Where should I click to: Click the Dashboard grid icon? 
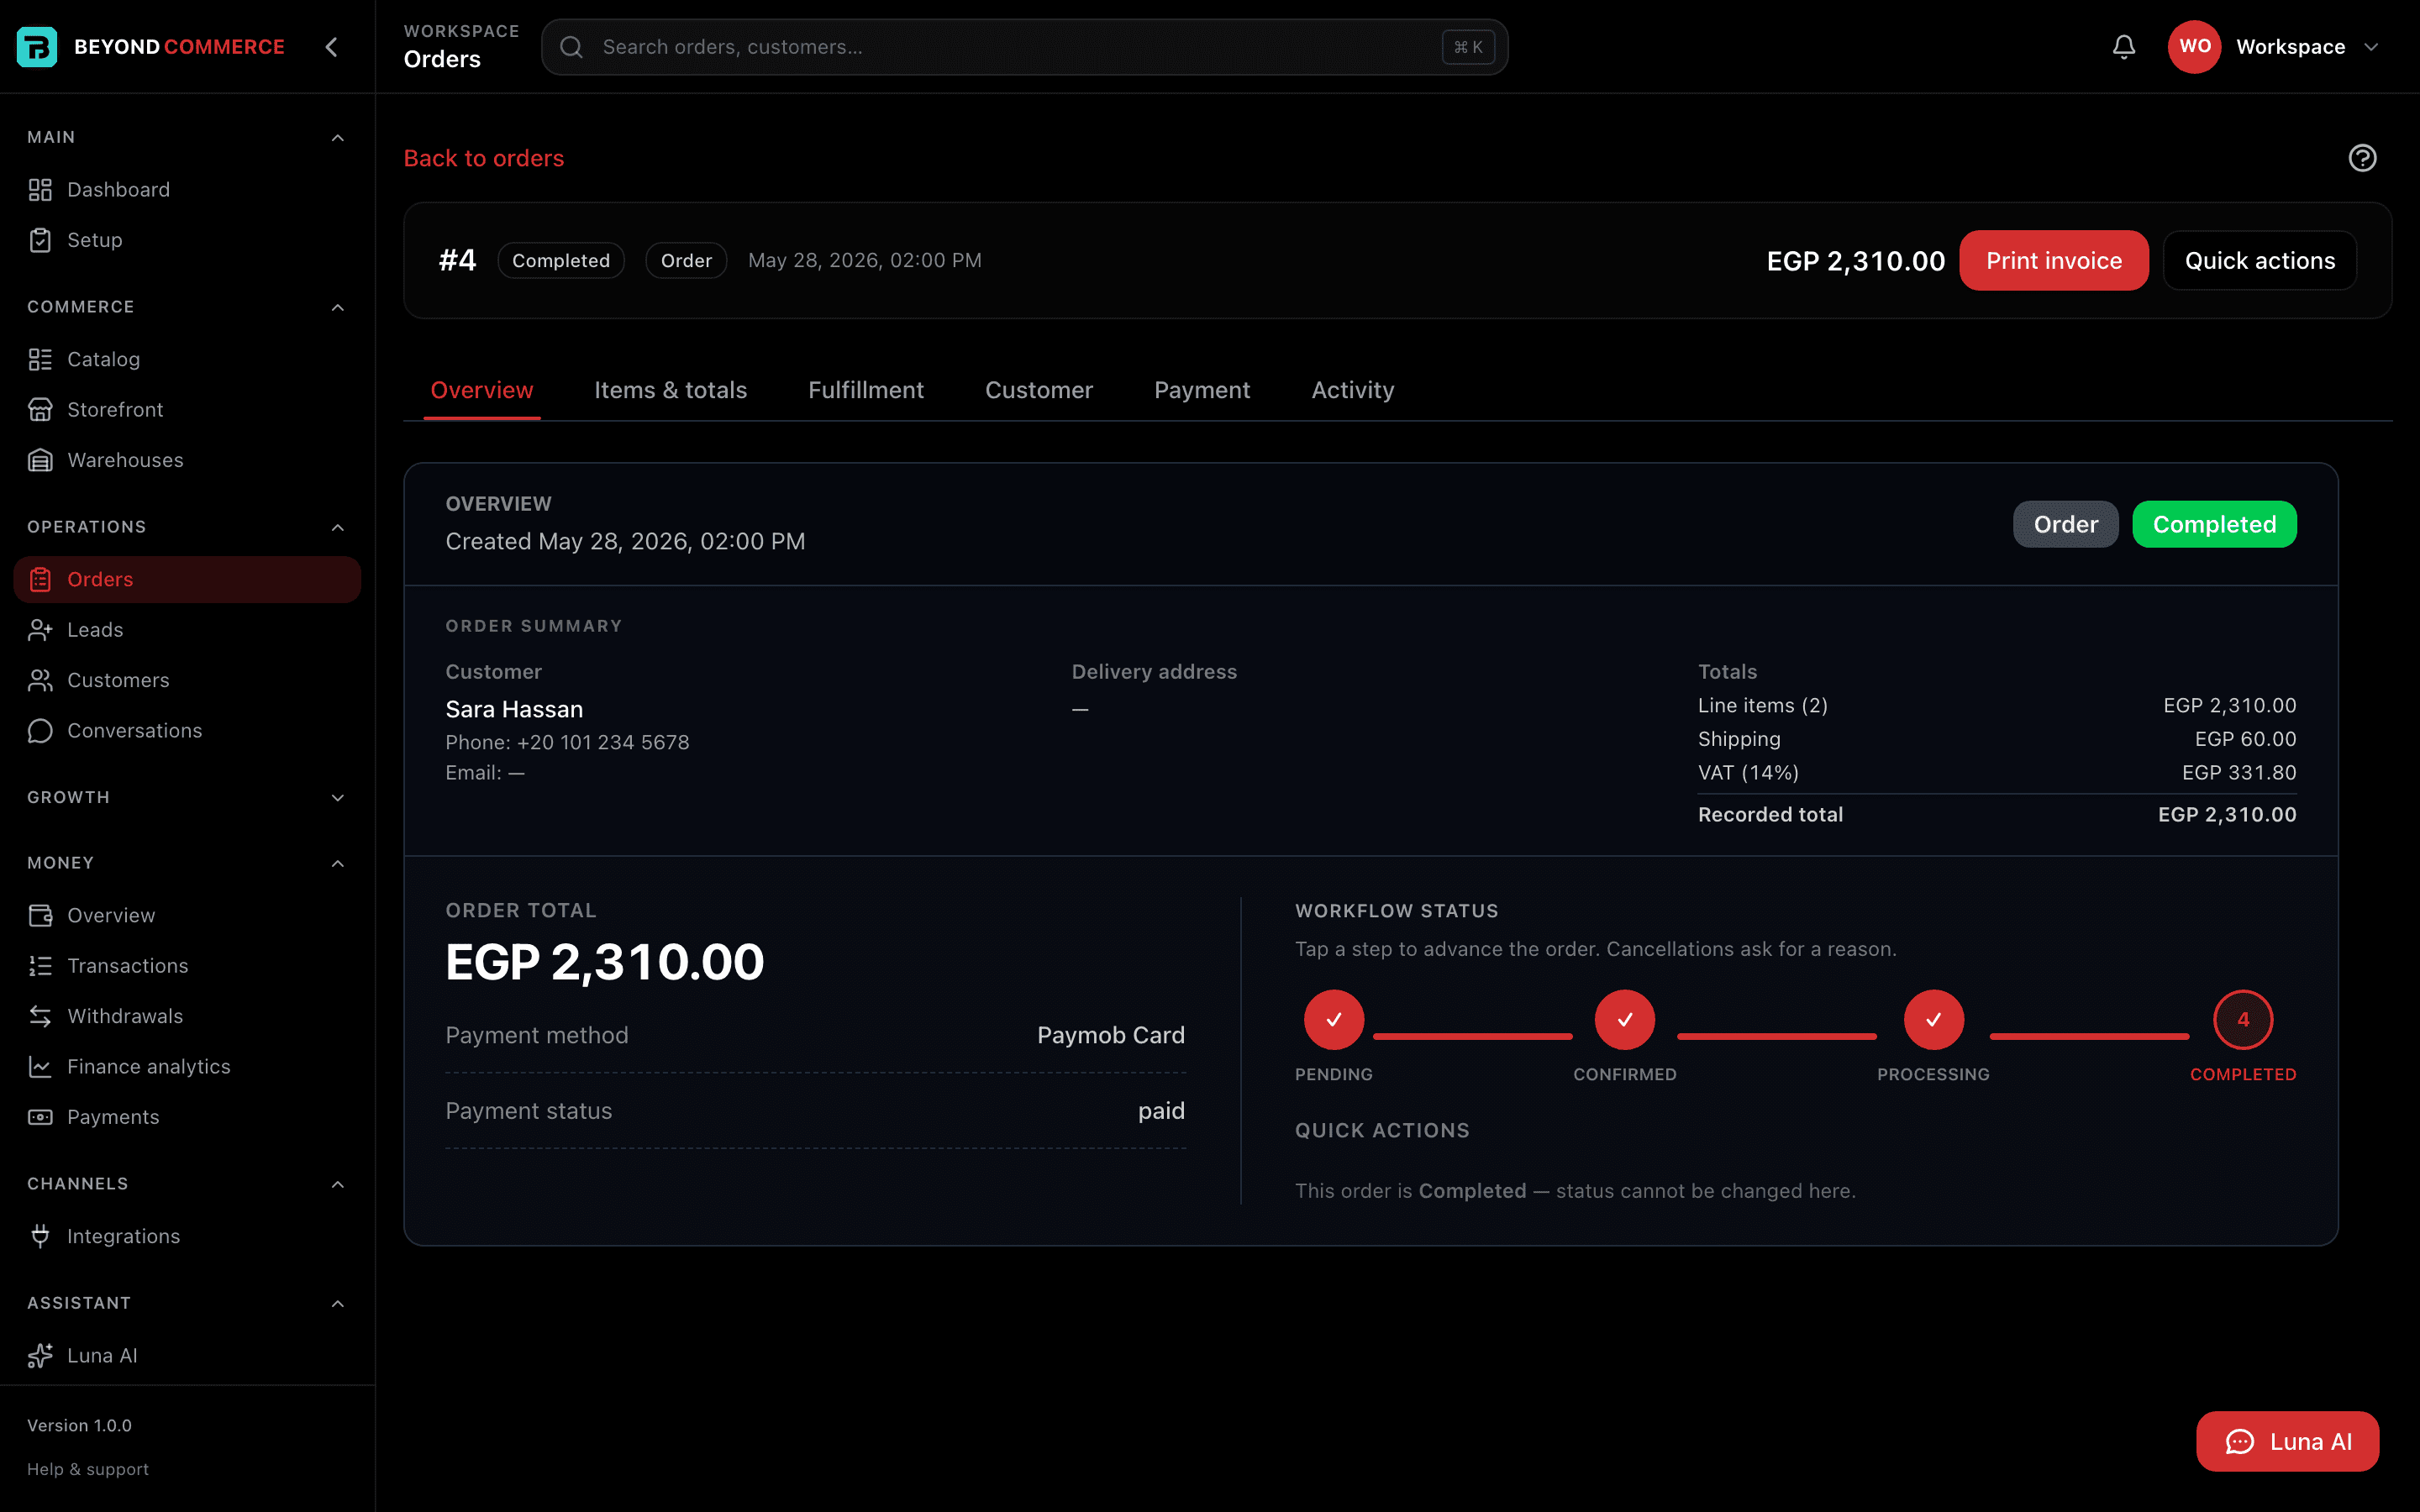pyautogui.click(x=40, y=190)
